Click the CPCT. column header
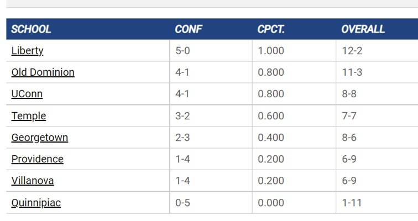The image size is (418, 221). (271, 29)
